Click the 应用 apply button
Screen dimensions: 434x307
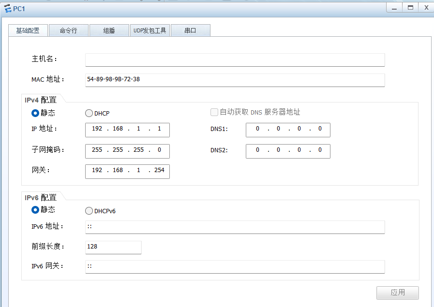click(x=397, y=292)
